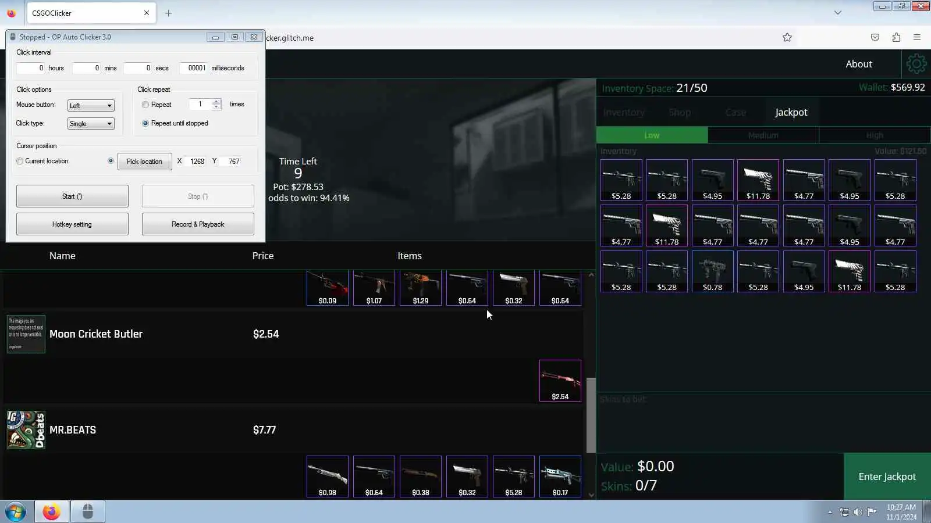Click the auto clicker mouse taskbar icon
The width and height of the screenshot is (931, 523).
(x=88, y=512)
